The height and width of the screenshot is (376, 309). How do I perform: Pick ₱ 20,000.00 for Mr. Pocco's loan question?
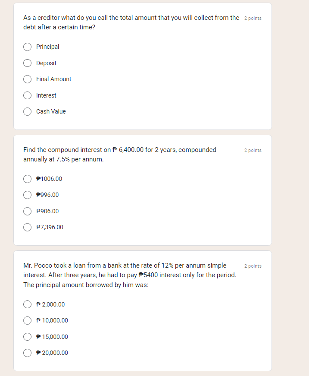tap(27, 353)
